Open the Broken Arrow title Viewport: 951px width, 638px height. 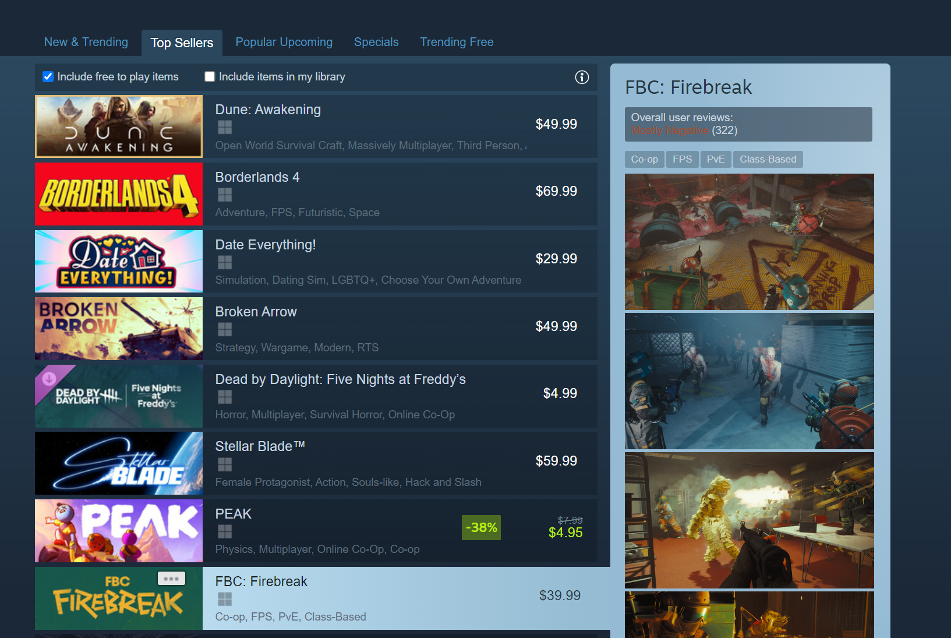point(256,312)
